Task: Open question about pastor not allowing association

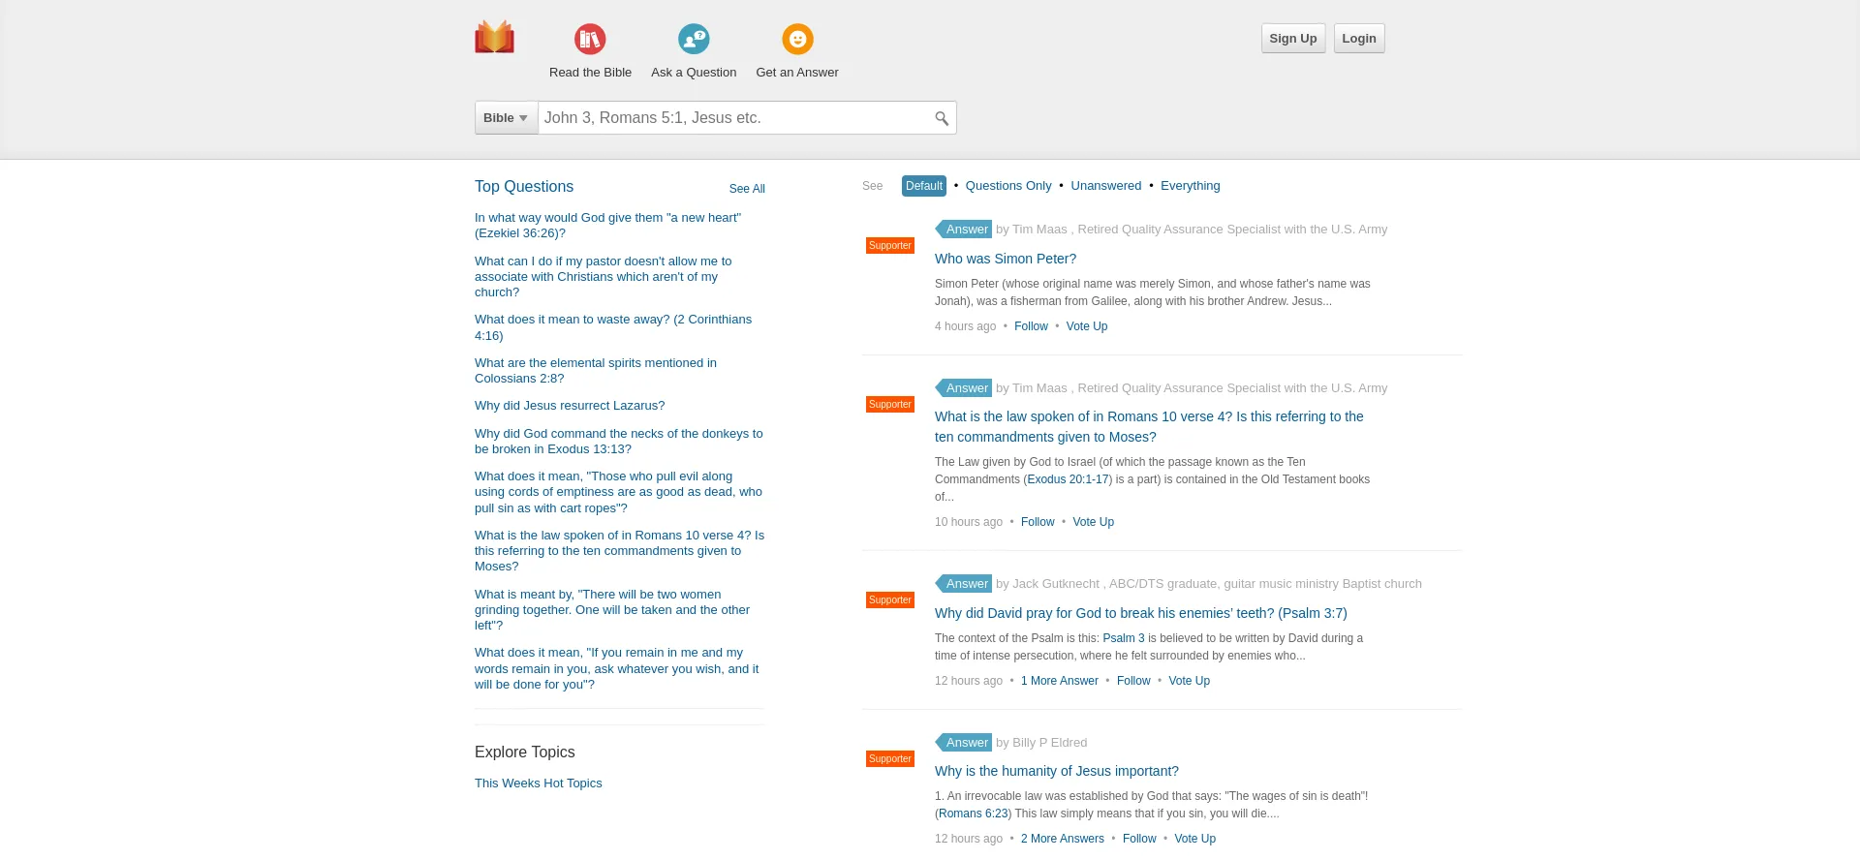Action: point(603,277)
